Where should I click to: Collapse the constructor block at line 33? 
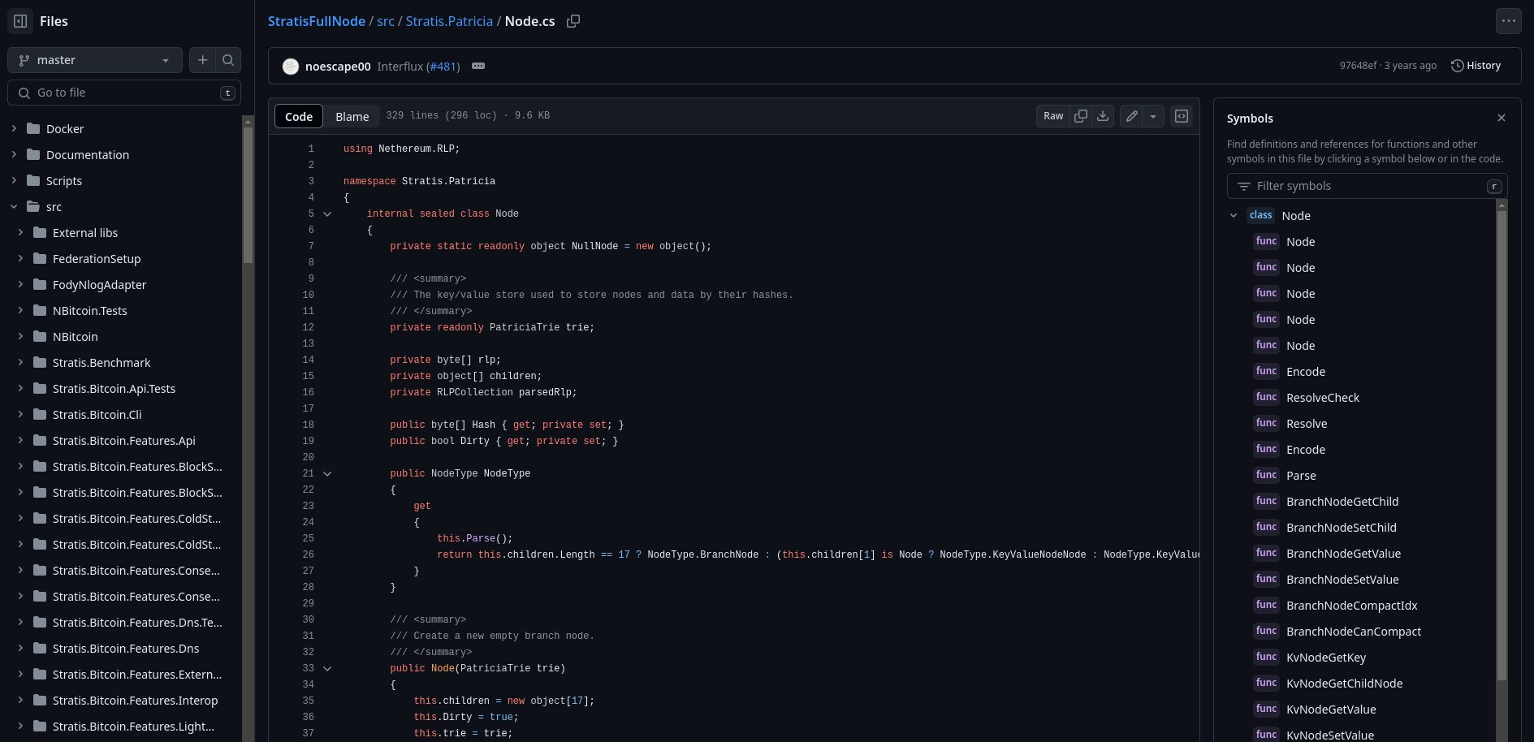coord(327,668)
